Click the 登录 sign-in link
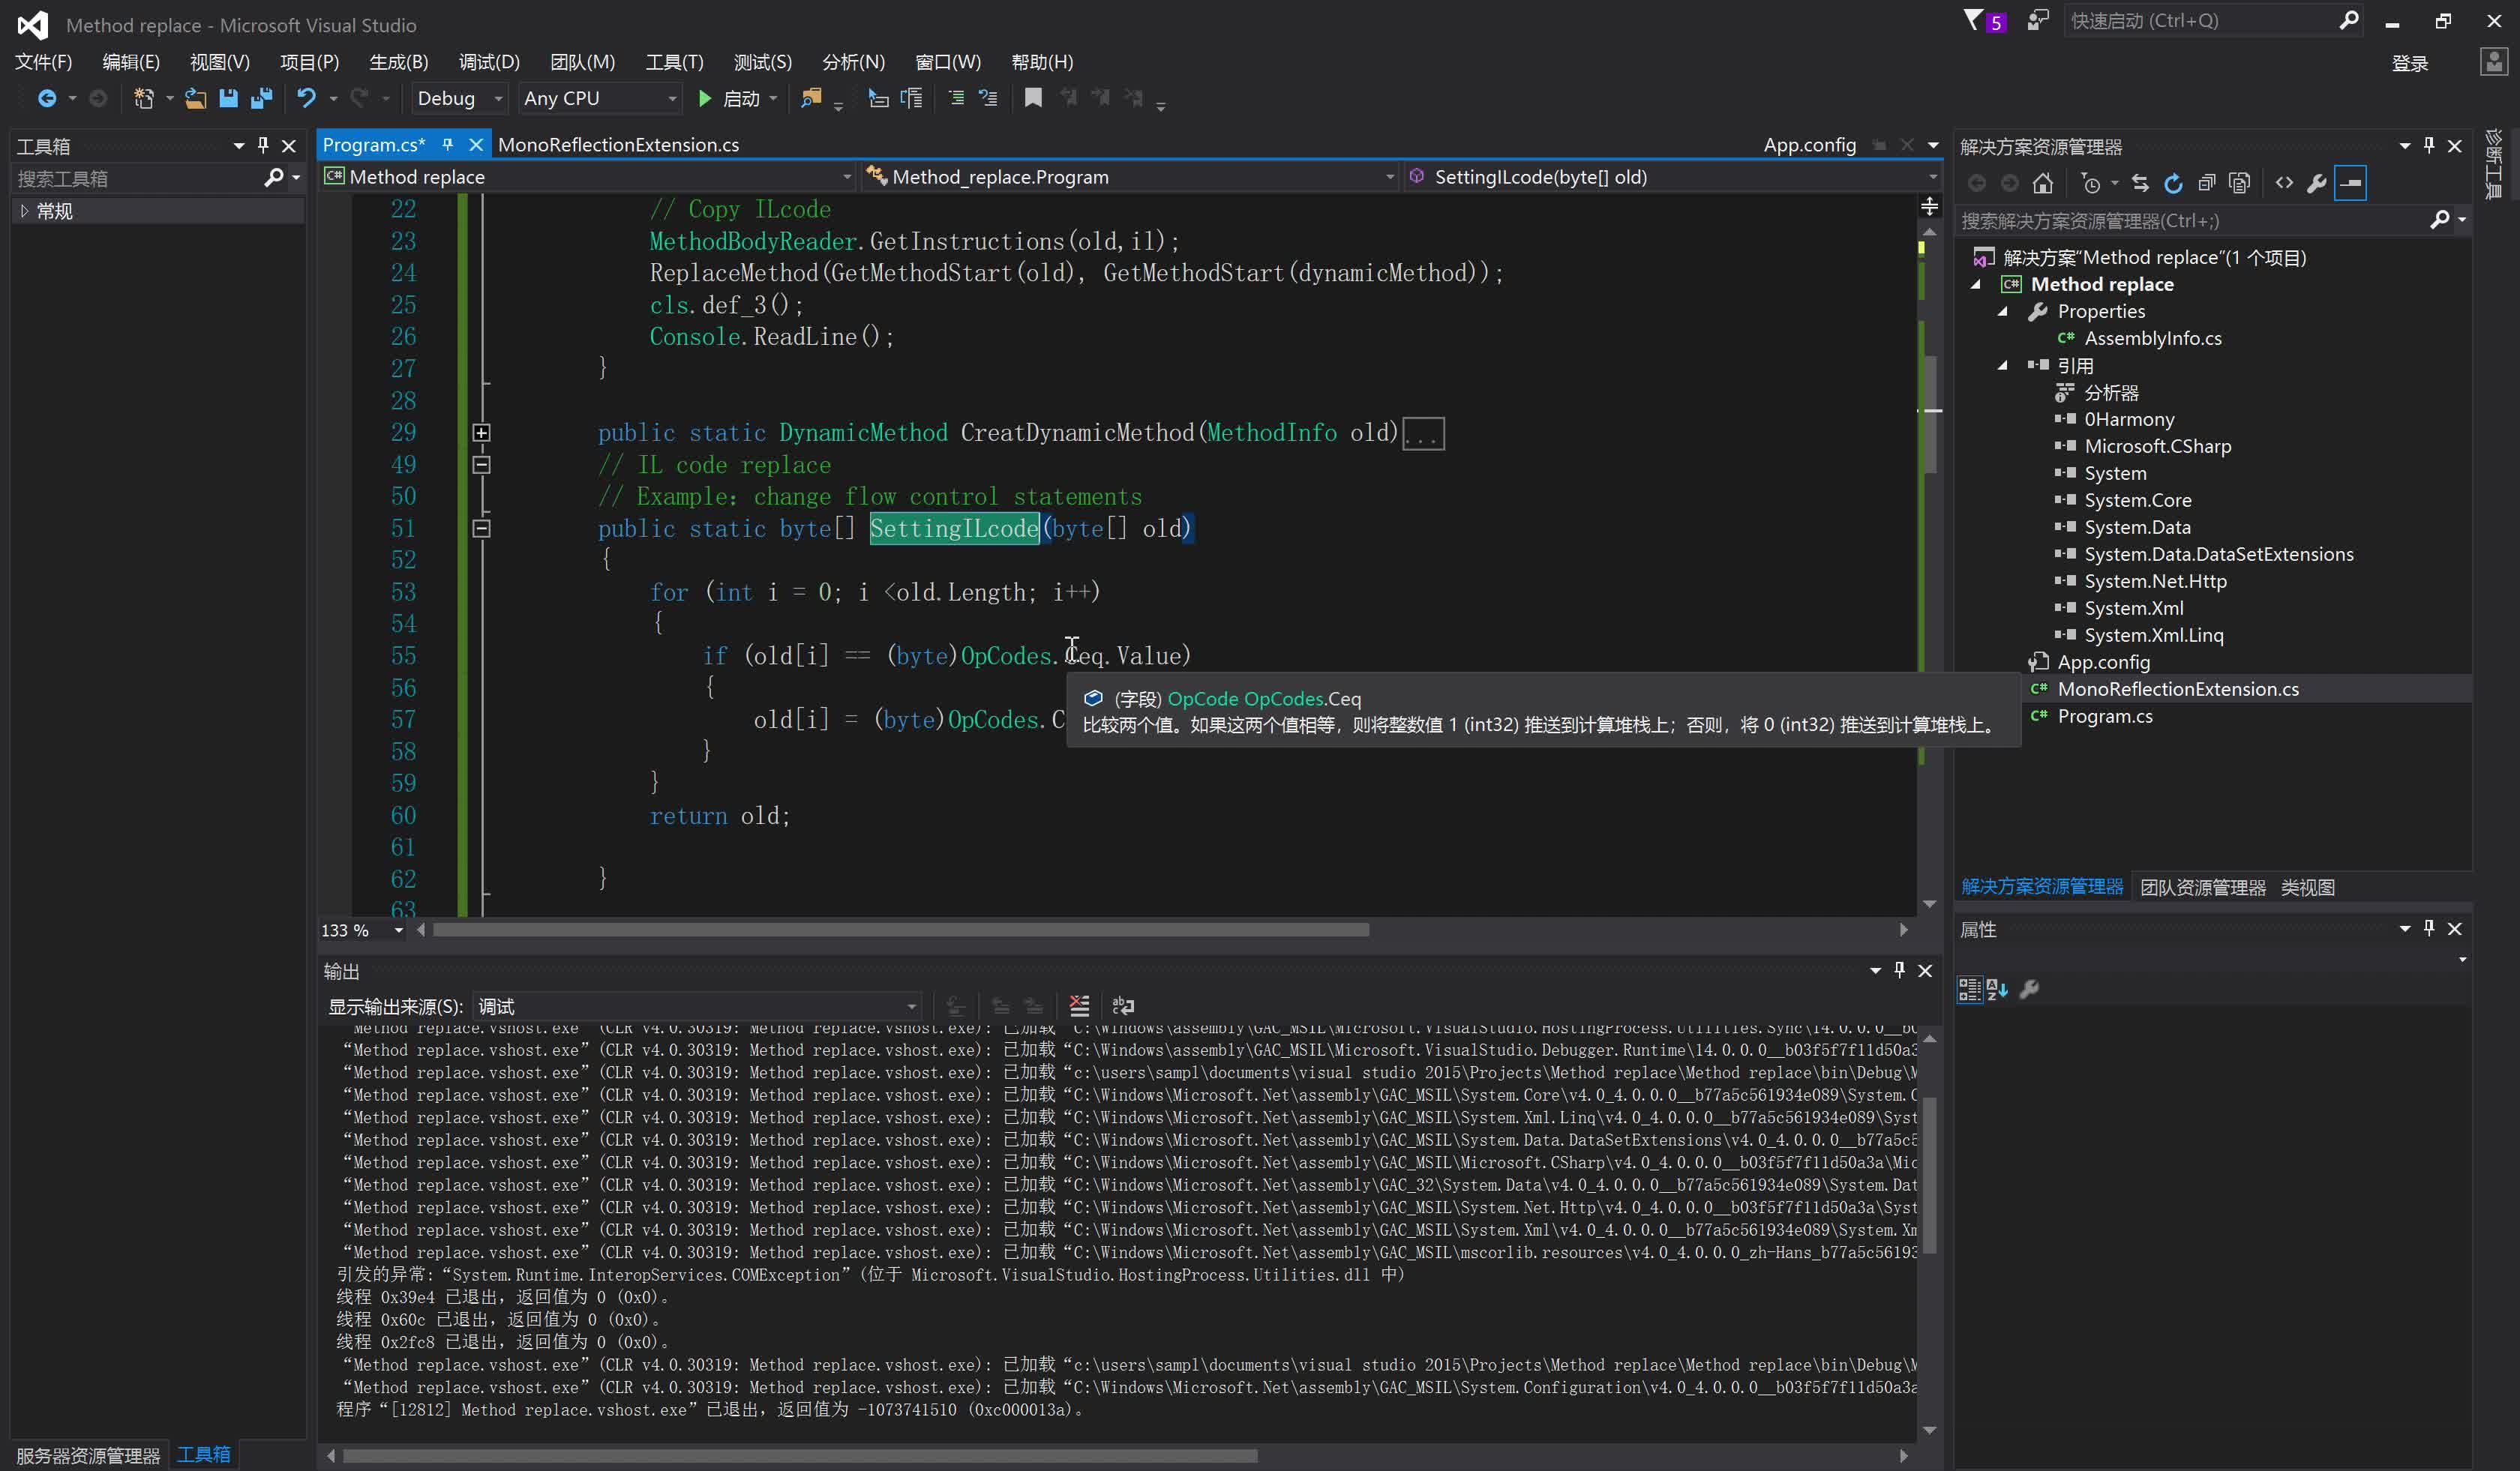2520x1471 pixels. pos(2409,64)
